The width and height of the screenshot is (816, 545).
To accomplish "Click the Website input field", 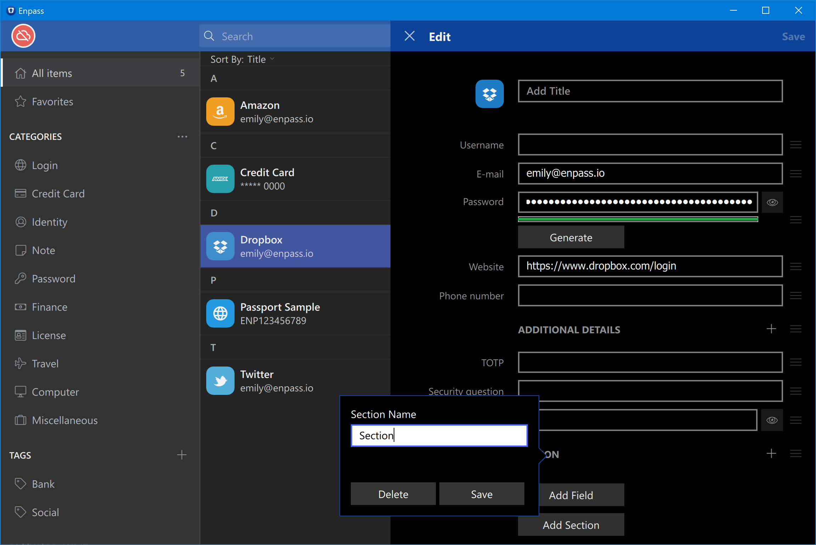I will (650, 266).
